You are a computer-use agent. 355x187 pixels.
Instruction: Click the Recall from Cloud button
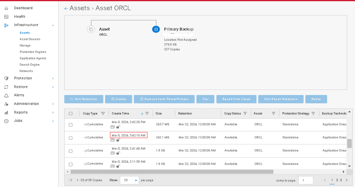tap(236, 99)
